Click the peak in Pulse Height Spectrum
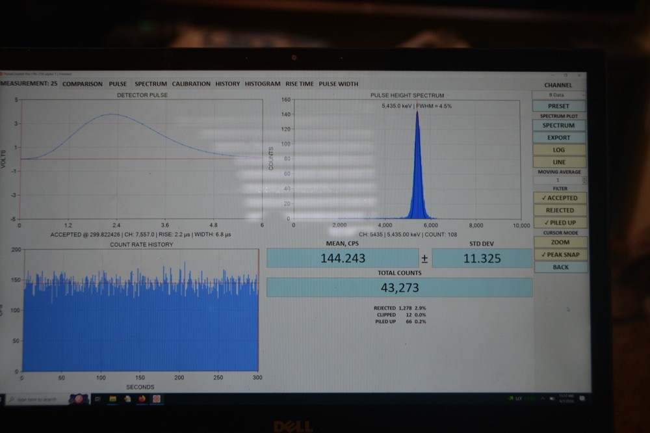 (x=417, y=166)
